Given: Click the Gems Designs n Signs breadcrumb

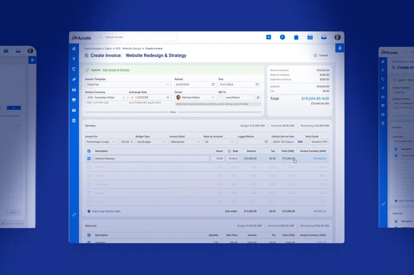Looking at the screenshot, I should [98, 48].
